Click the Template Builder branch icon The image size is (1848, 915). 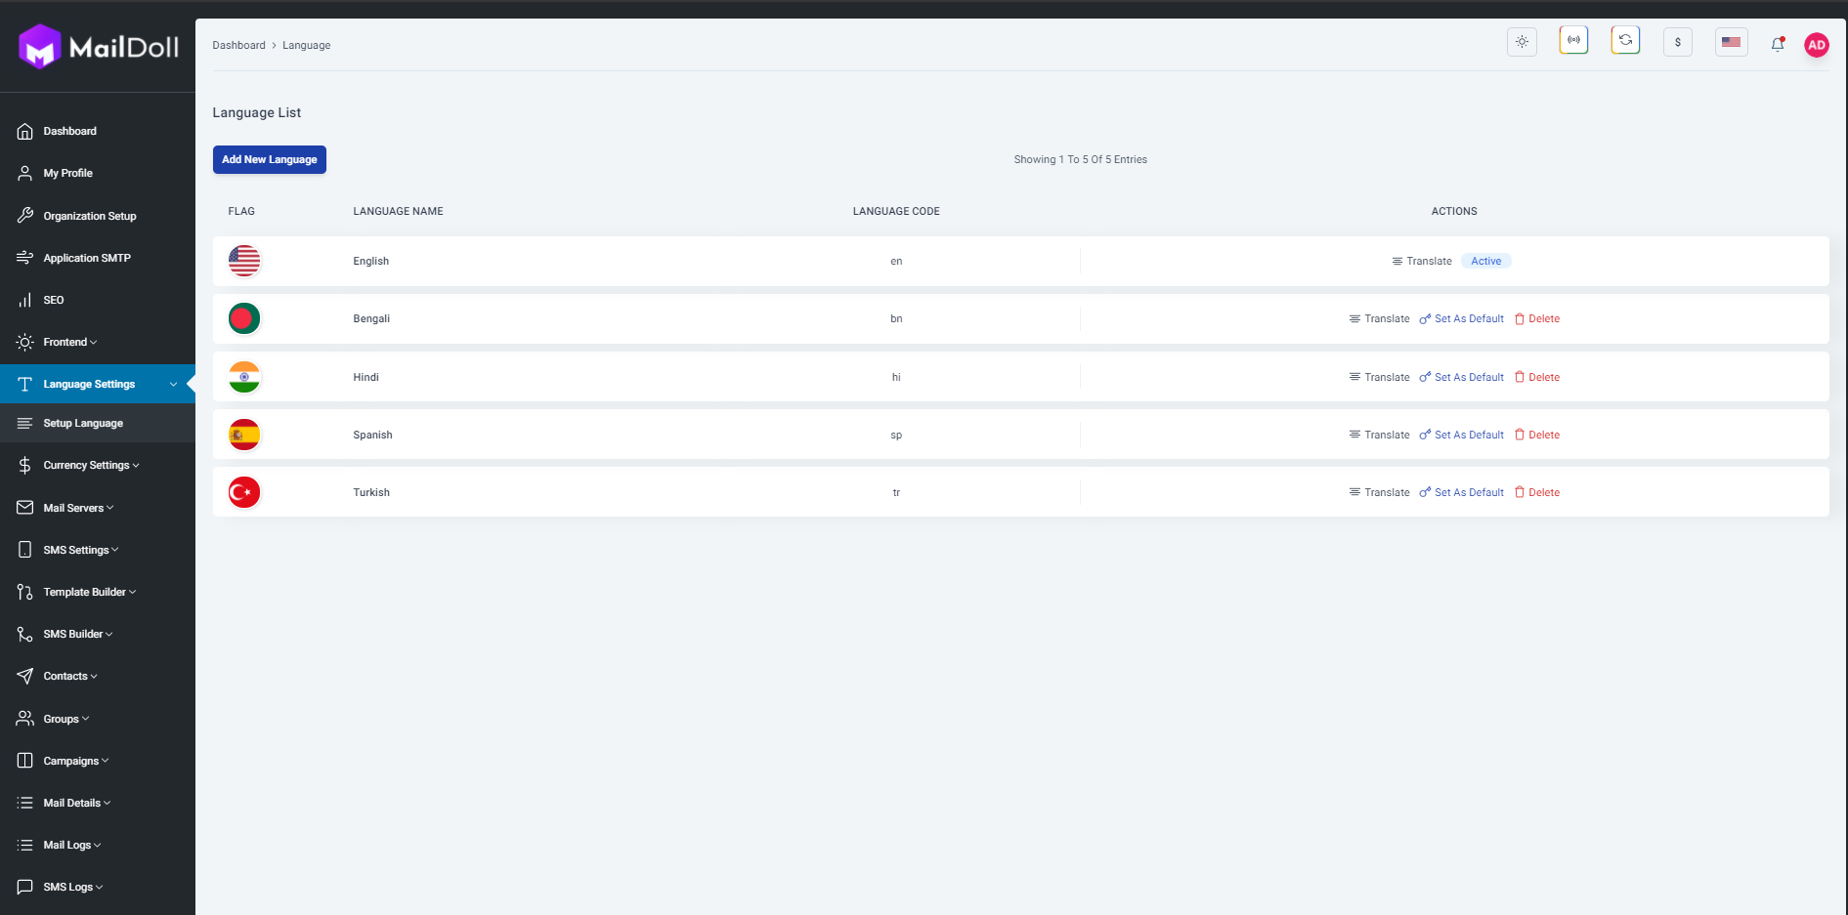(25, 592)
